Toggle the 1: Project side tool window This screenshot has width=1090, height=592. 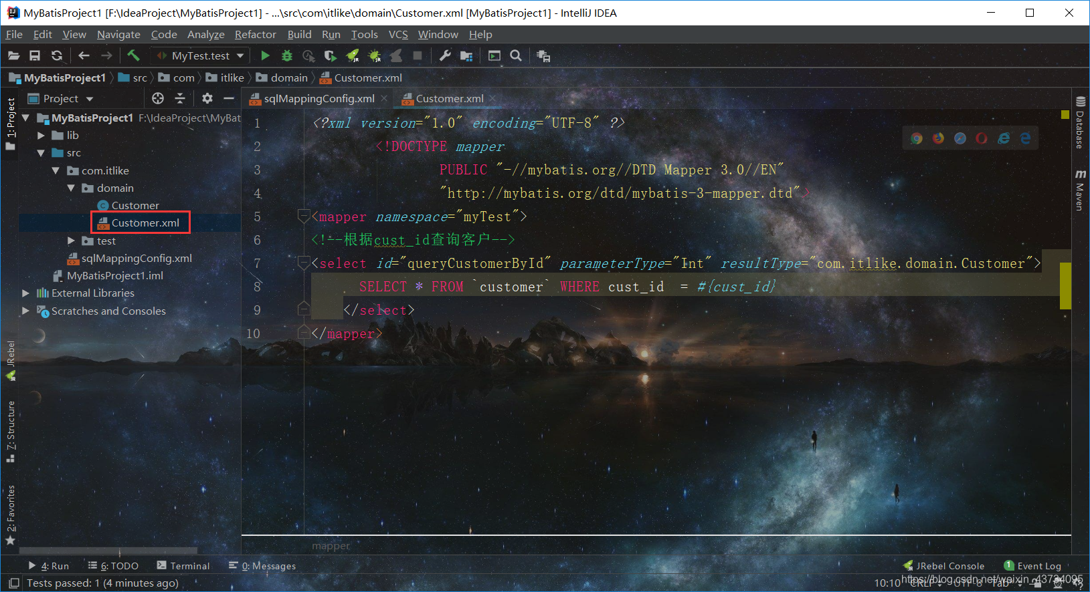(x=11, y=124)
